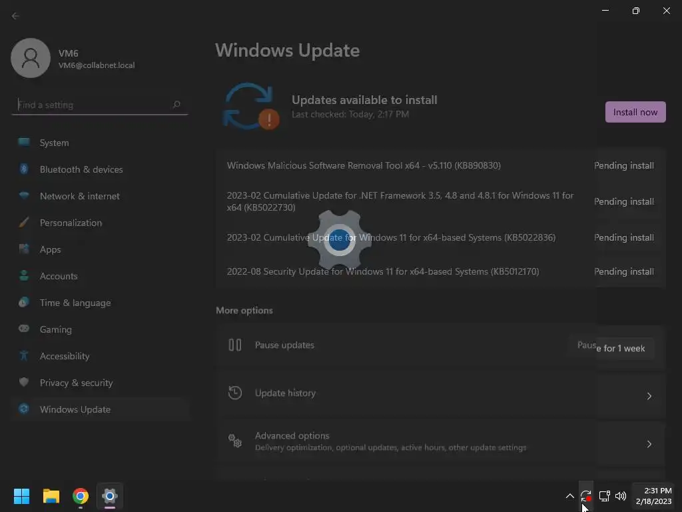The width and height of the screenshot is (682, 512).
Task: Close the Settings window
Action: pyautogui.click(x=666, y=11)
